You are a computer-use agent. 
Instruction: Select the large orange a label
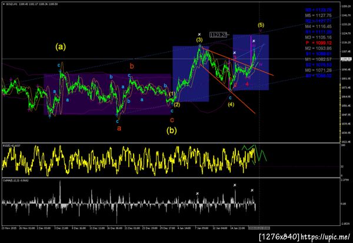(x=119, y=128)
